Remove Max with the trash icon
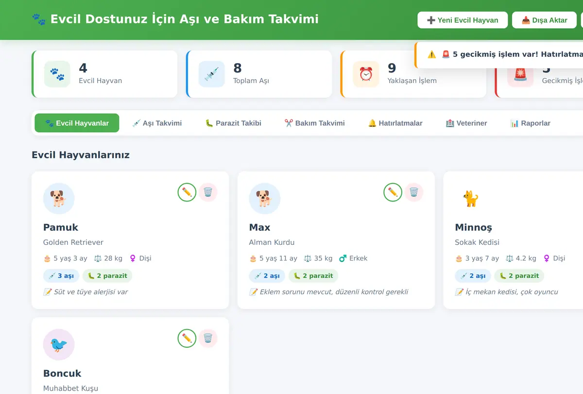Image resolution: width=583 pixels, height=394 pixels. (x=414, y=192)
